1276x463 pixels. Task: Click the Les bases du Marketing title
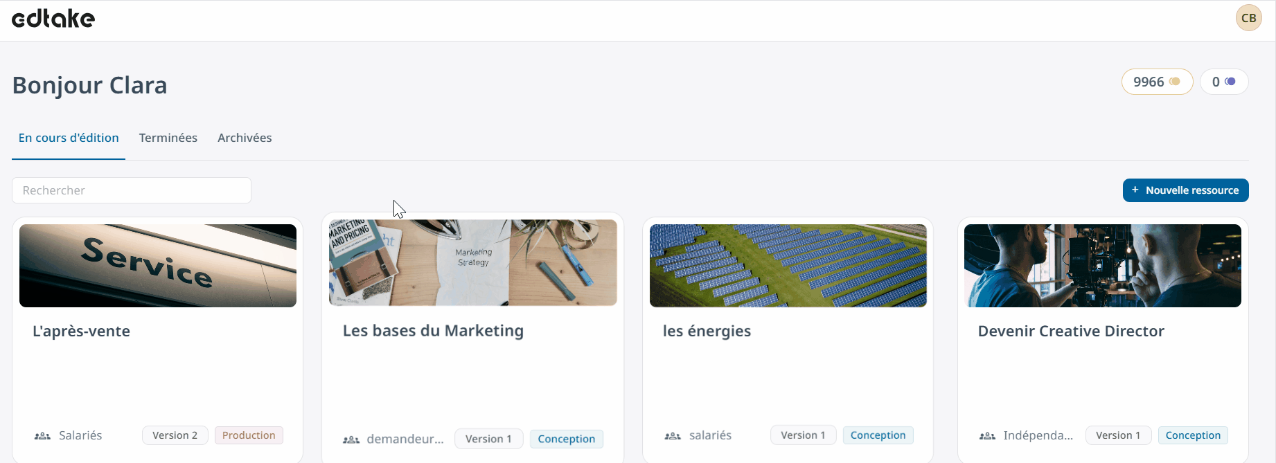[433, 331]
